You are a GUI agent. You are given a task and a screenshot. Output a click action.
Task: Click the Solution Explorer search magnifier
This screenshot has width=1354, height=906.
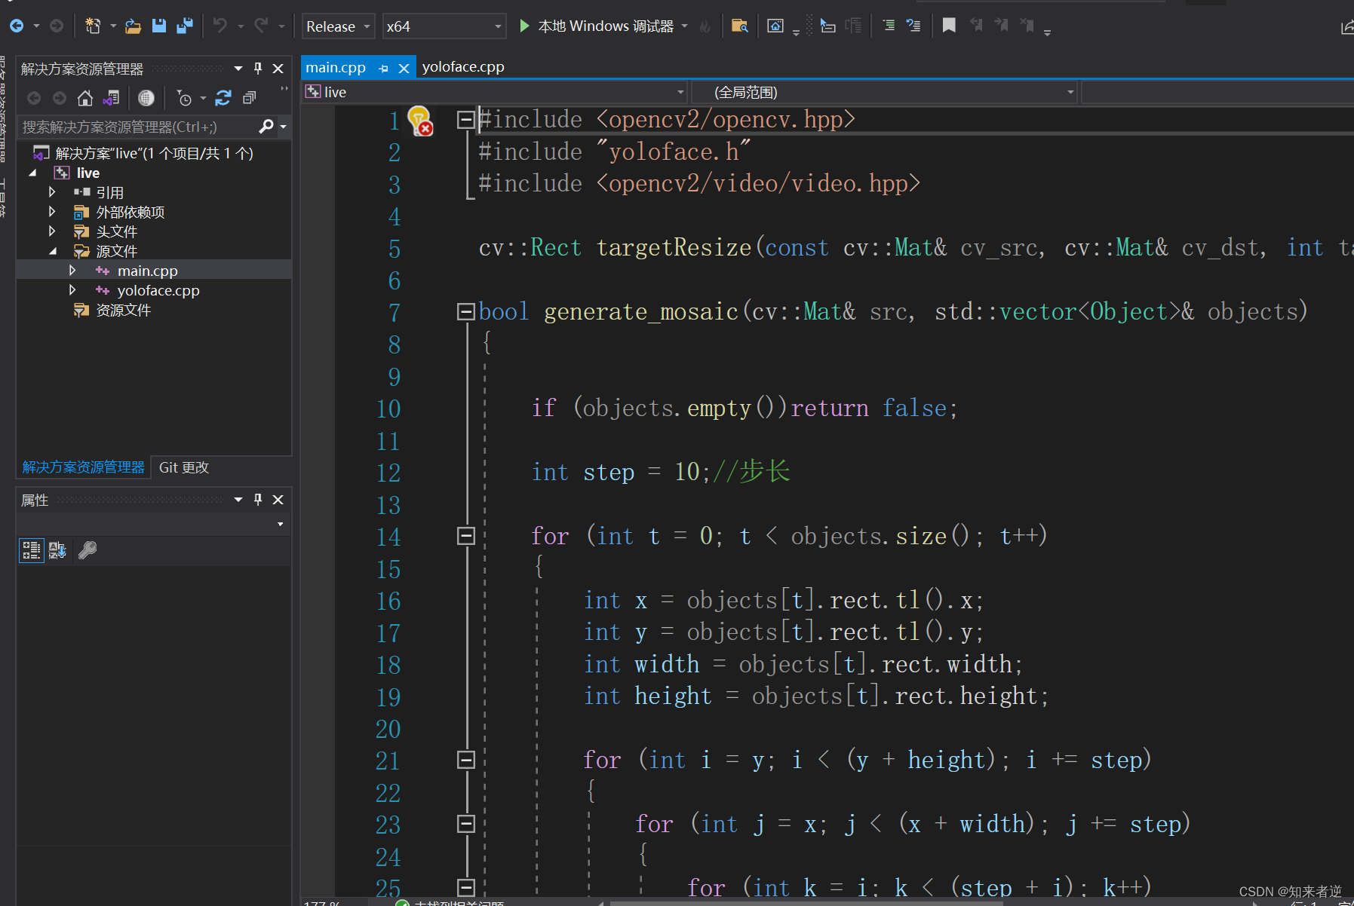pos(266,127)
